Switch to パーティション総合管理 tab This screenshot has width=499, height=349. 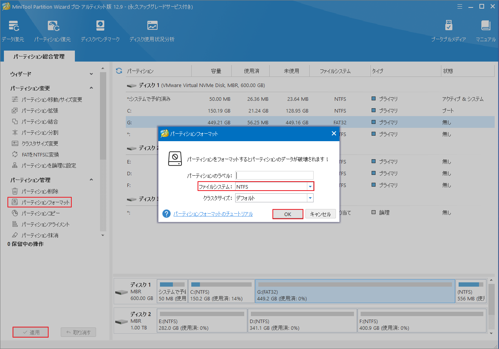point(39,56)
